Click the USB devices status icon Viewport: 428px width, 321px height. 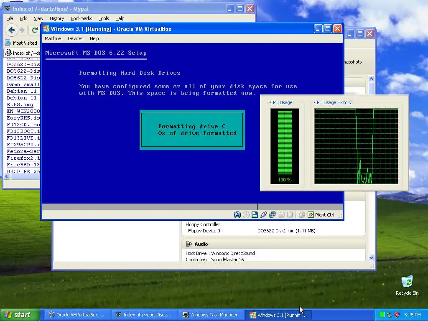pos(263,215)
